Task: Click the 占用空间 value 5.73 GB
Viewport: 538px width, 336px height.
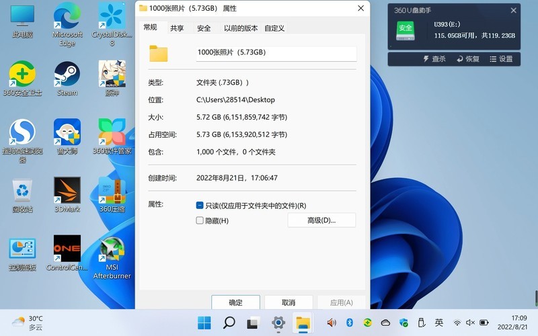Action: point(241,134)
